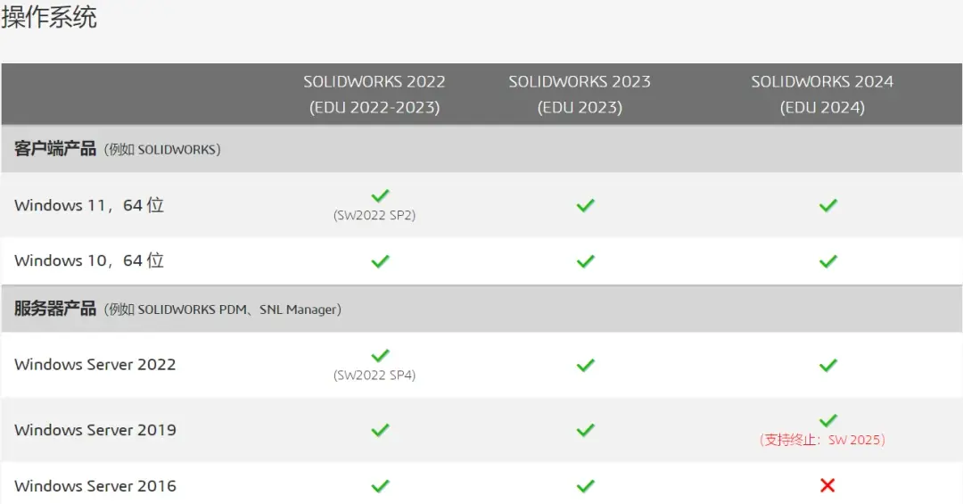This screenshot has height=504, width=963.
Task: Click Windows 11 checkmark under SOLIDWORKS 2023
Action: [585, 205]
